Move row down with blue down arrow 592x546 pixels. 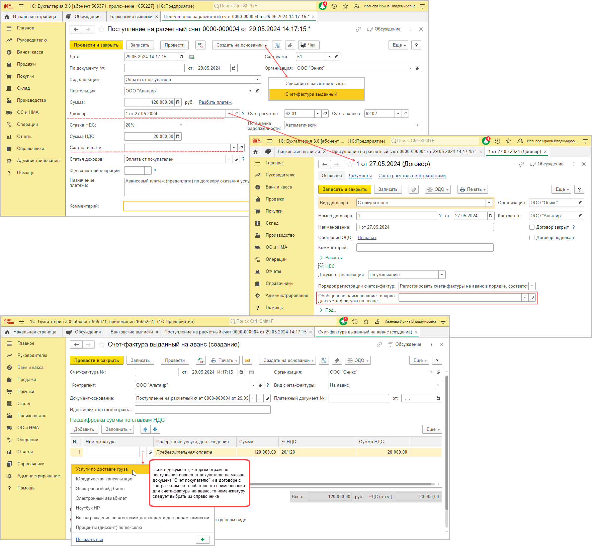pyautogui.click(x=155, y=430)
